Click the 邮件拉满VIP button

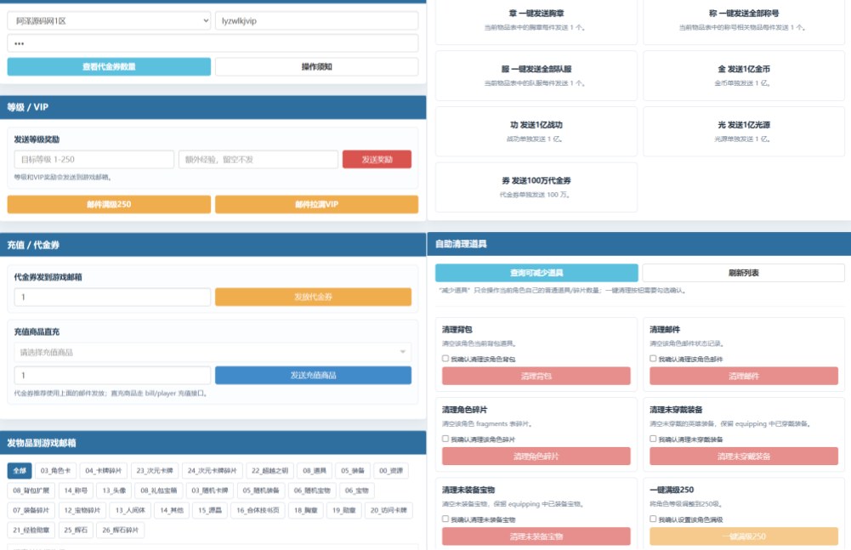point(316,204)
